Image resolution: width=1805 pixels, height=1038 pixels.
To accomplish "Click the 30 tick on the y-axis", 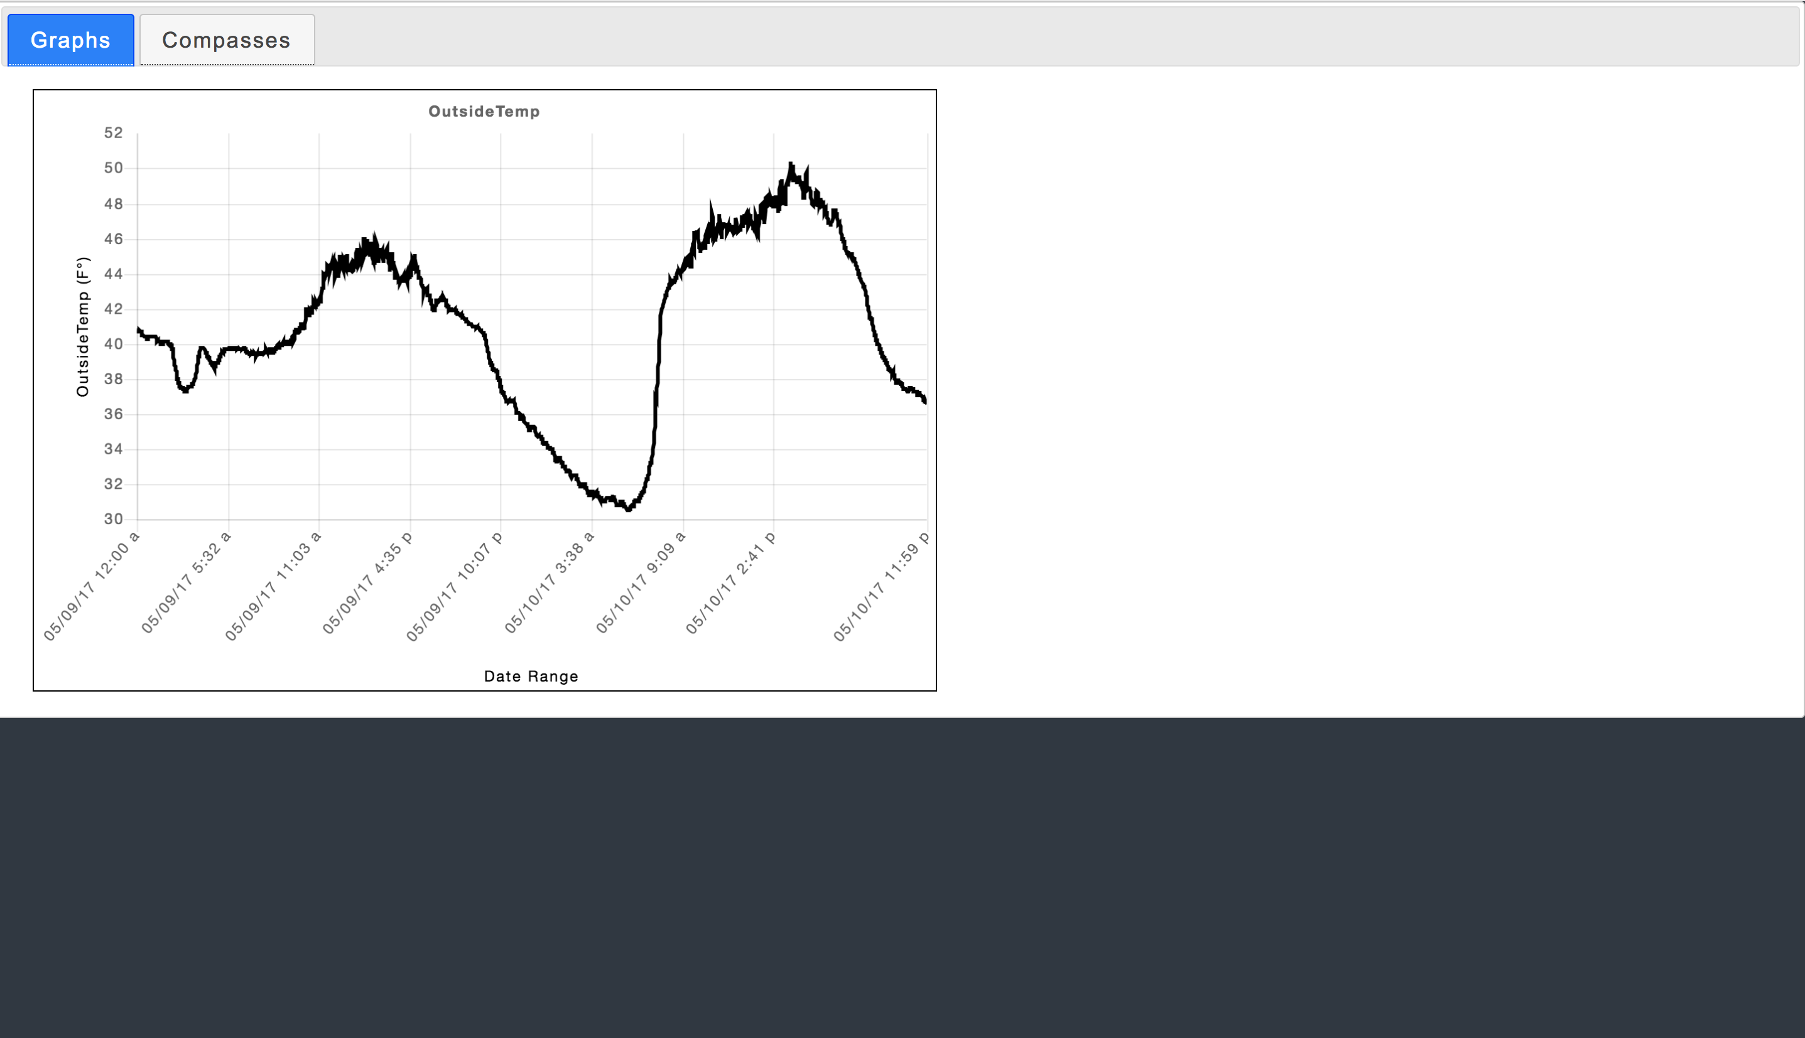I will click(x=114, y=519).
